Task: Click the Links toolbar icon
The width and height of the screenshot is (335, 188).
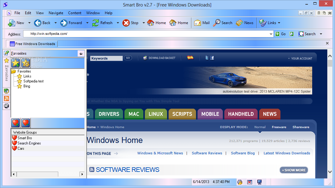Action: click(263, 23)
